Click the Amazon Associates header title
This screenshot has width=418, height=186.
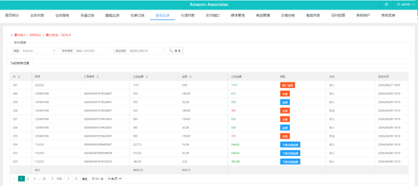click(209, 4)
